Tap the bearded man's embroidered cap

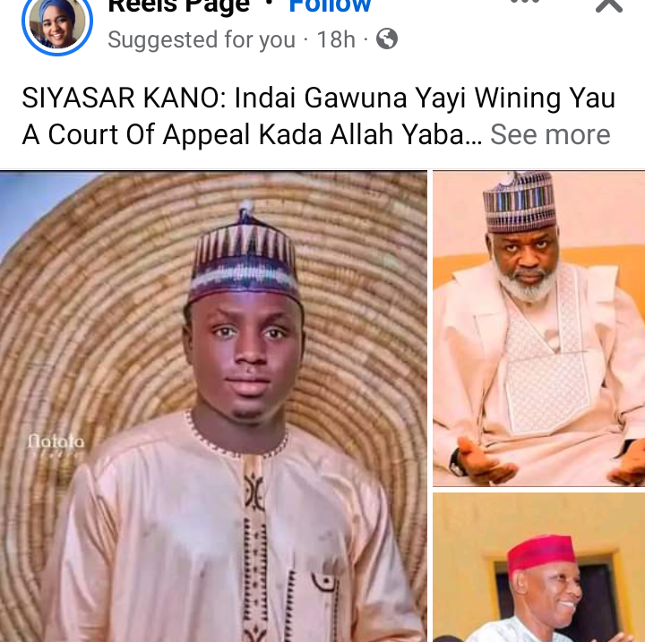tap(520, 201)
